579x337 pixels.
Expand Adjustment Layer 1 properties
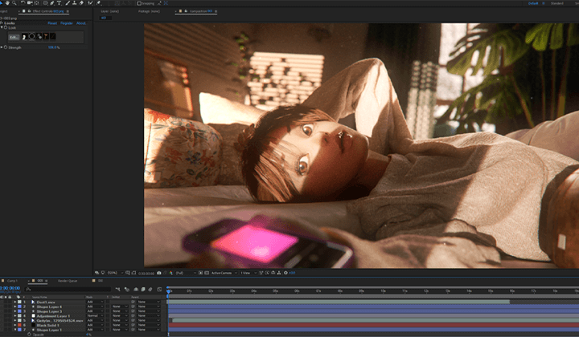pos(15,316)
